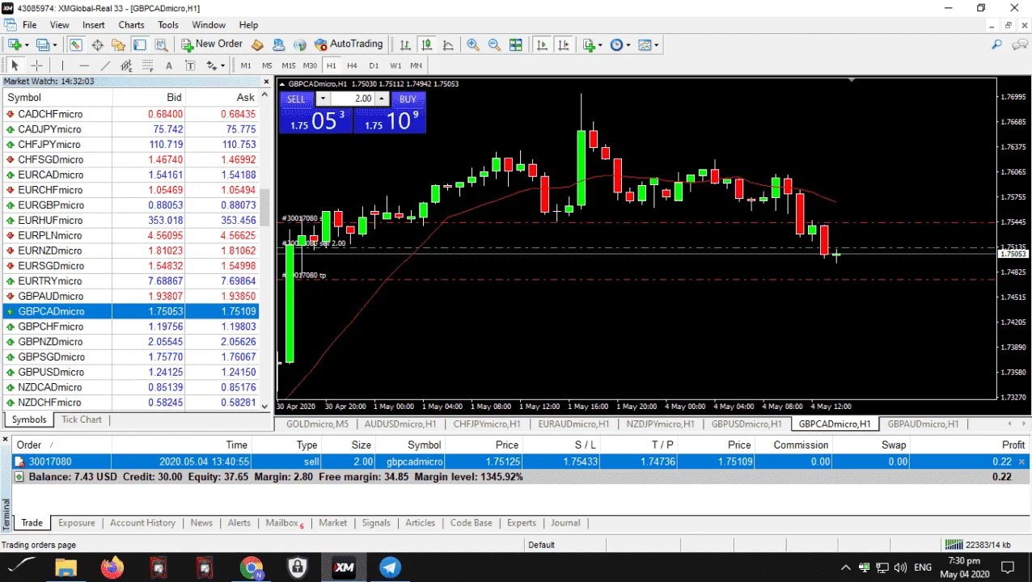Screen dimensions: 1032x582
Task: Click the New Order button
Action: [212, 44]
